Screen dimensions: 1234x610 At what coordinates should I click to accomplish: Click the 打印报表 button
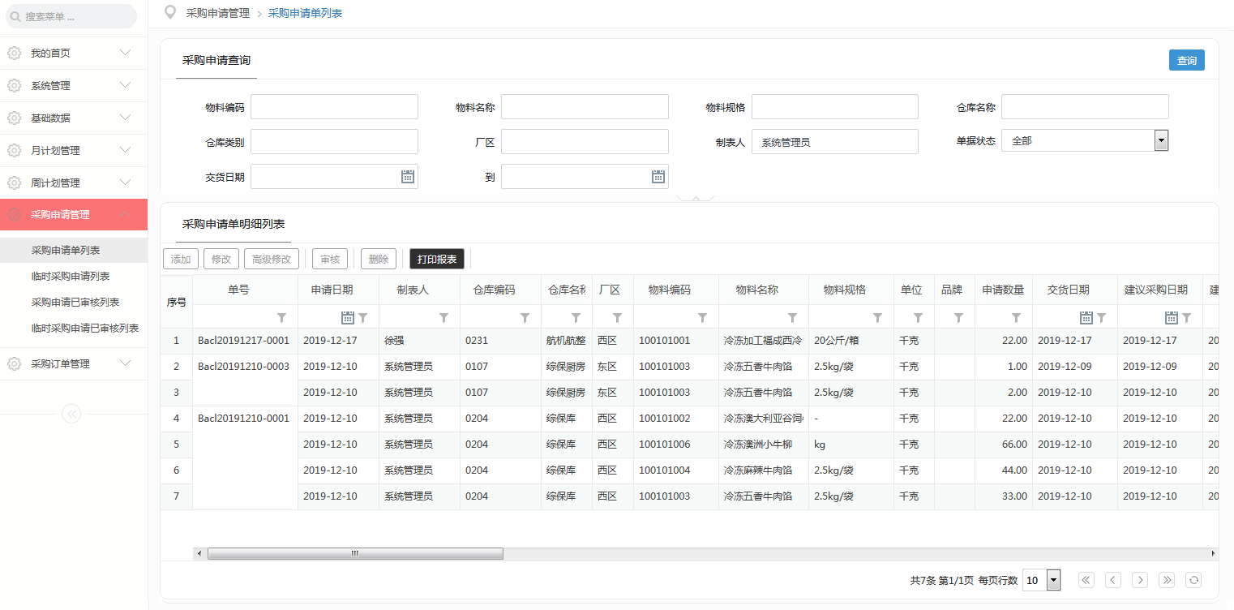[437, 260]
